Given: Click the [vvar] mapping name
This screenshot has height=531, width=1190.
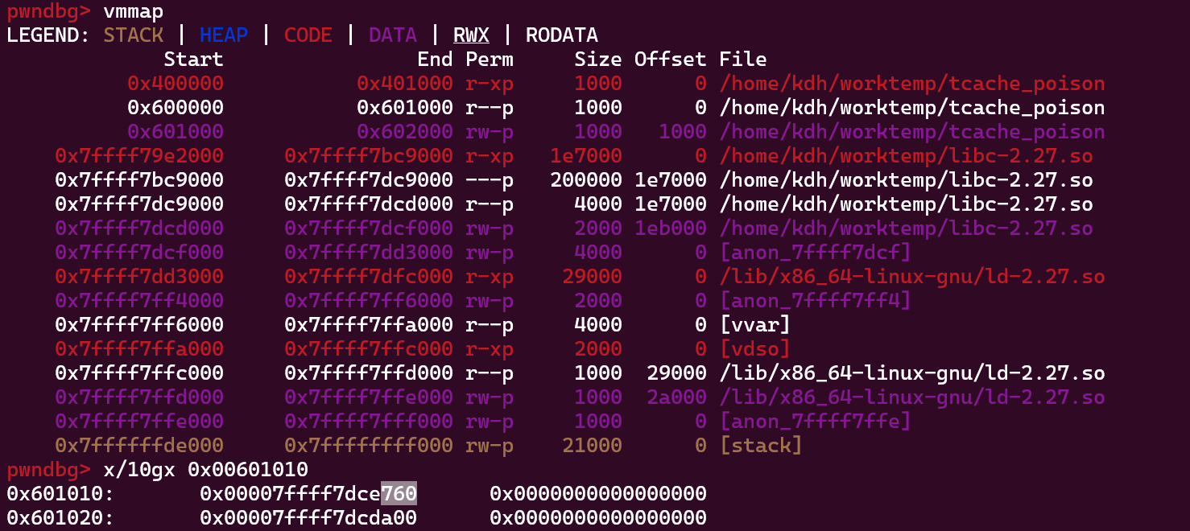Looking at the screenshot, I should 754,325.
